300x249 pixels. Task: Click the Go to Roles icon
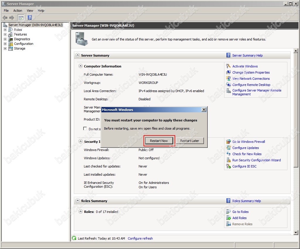(x=228, y=212)
